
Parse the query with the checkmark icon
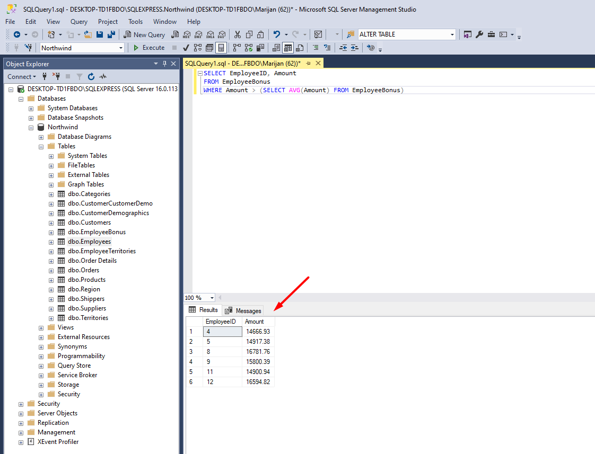(186, 48)
